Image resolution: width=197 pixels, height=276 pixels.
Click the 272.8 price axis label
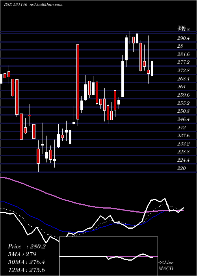coord(184,71)
